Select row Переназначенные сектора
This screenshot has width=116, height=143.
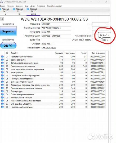(x=53, y=66)
